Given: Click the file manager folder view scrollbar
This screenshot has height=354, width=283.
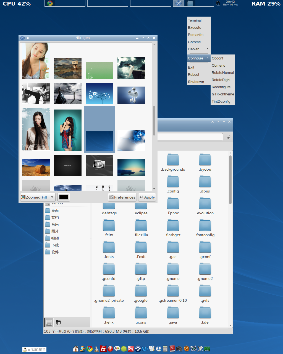Looking at the screenshot, I should (230, 180).
